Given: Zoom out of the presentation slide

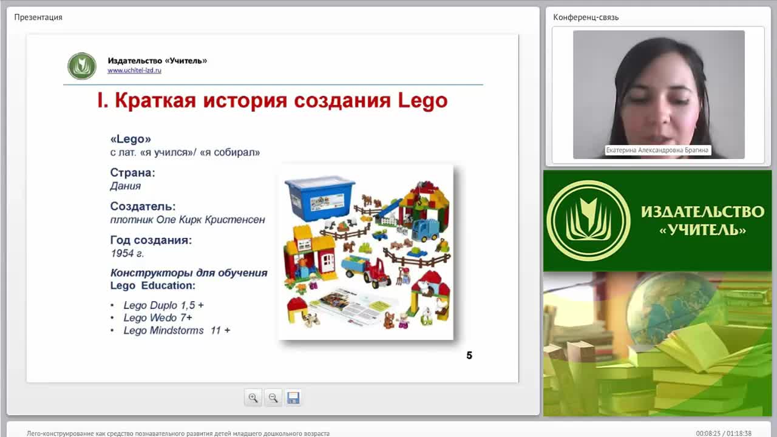Looking at the screenshot, I should click(273, 398).
